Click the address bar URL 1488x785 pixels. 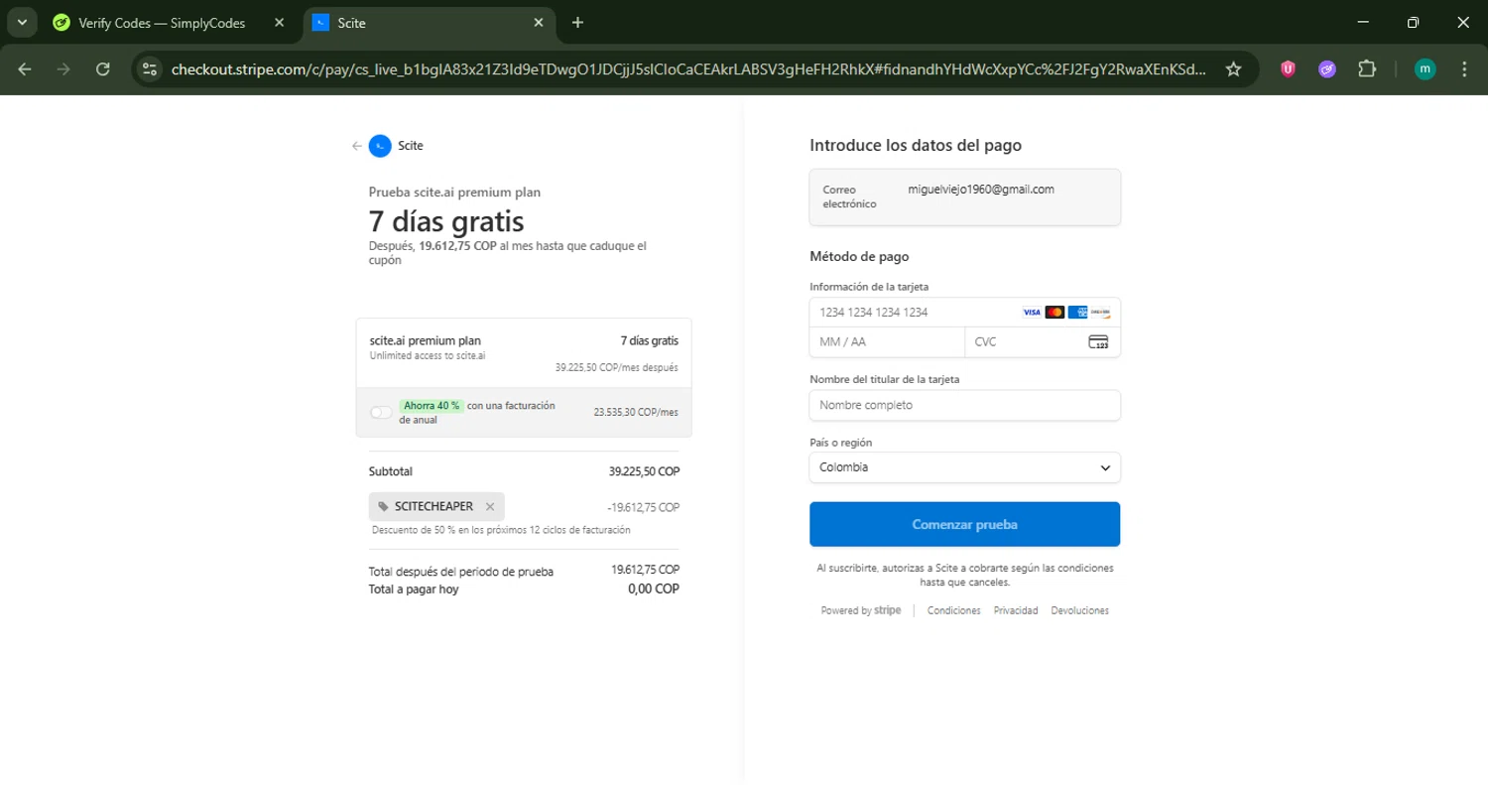pyautogui.click(x=688, y=68)
